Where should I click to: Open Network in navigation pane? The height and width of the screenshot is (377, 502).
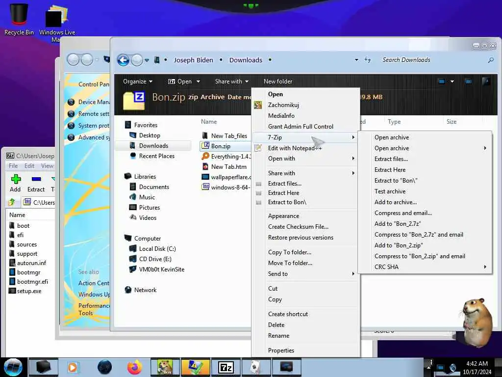click(x=145, y=290)
